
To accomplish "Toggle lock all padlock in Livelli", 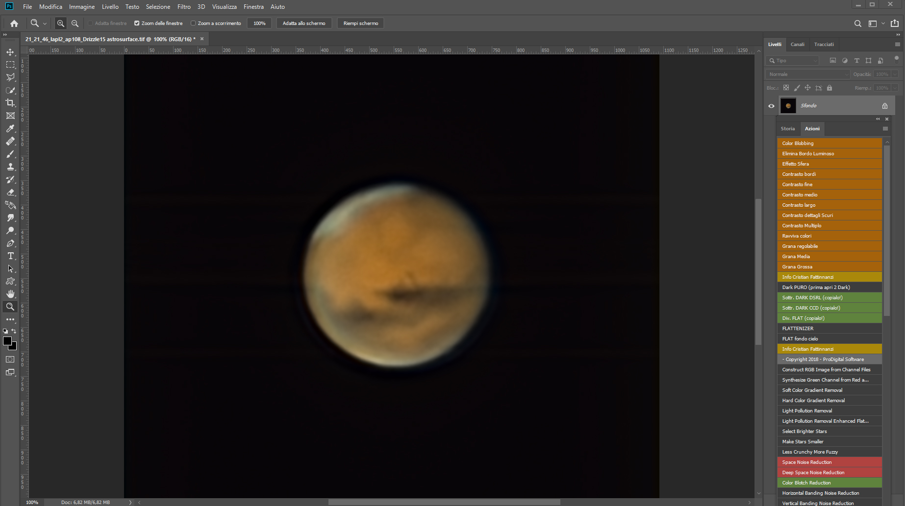I will tap(830, 88).
